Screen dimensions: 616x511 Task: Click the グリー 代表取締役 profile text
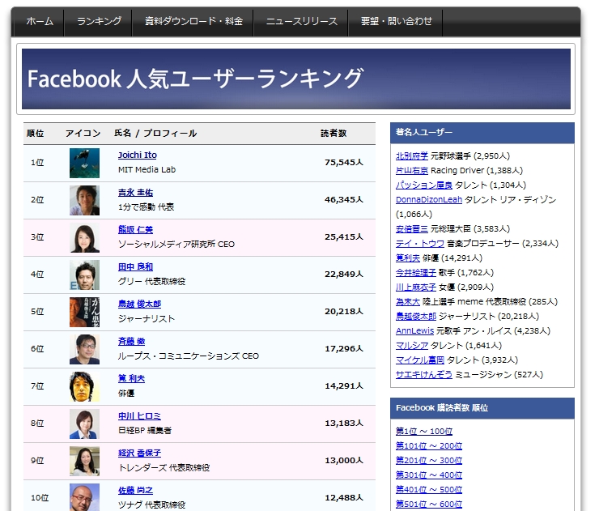click(151, 282)
